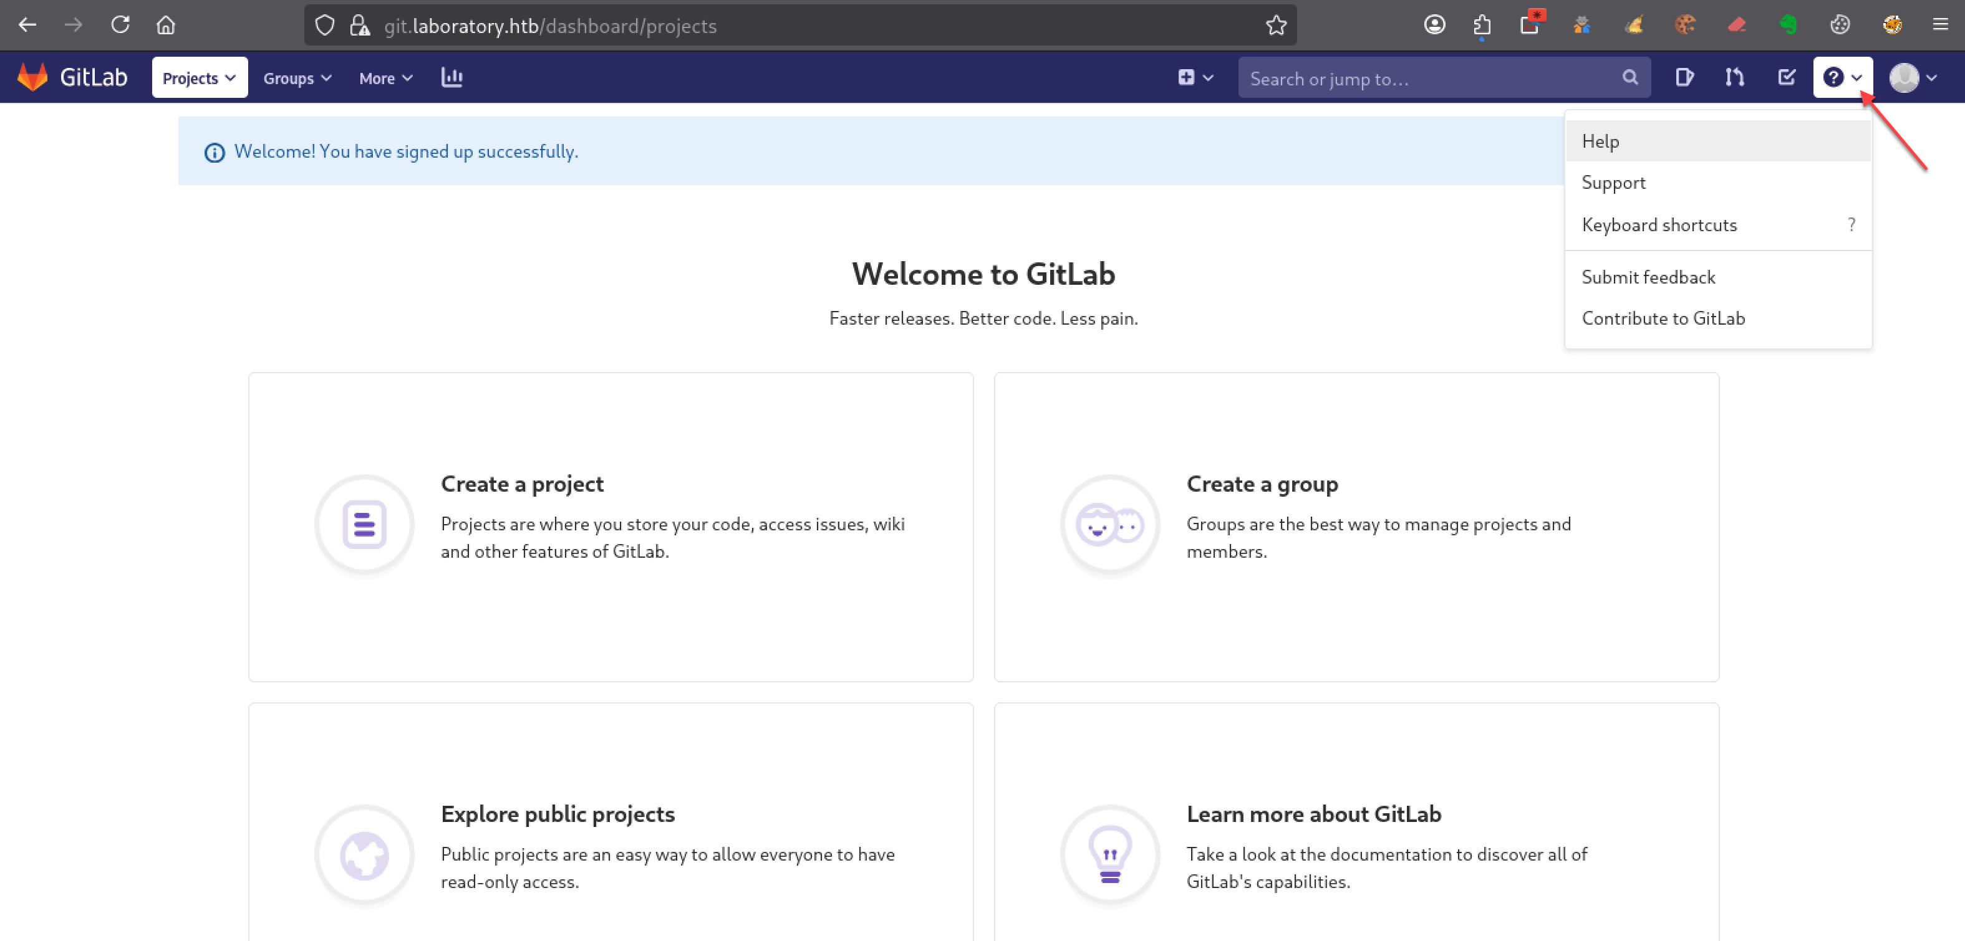Image resolution: width=1965 pixels, height=941 pixels.
Task: Click the magnifier icon in search box
Action: point(1630,77)
